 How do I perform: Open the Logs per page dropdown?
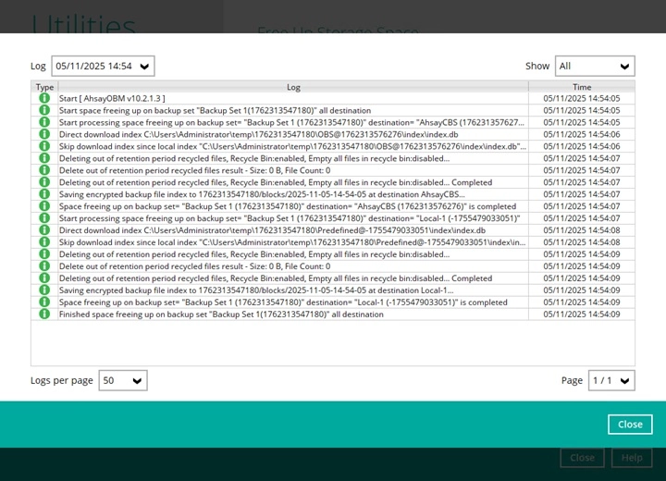[x=123, y=380]
